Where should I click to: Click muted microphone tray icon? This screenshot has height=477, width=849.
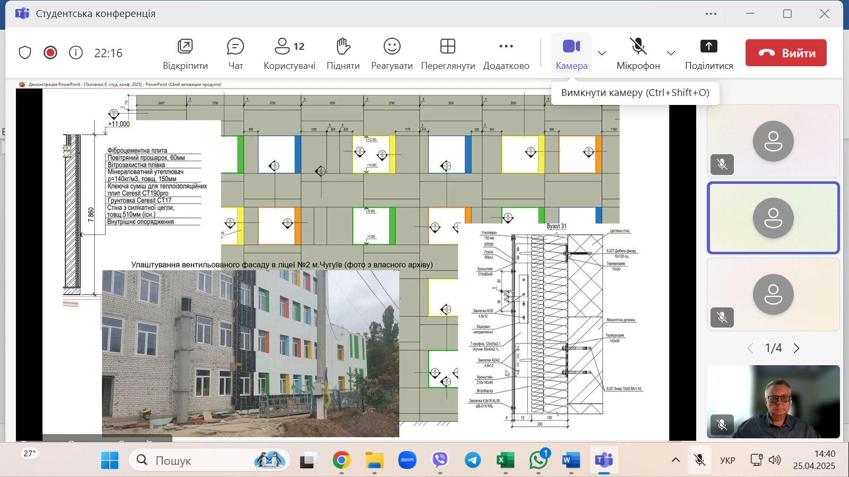point(700,460)
